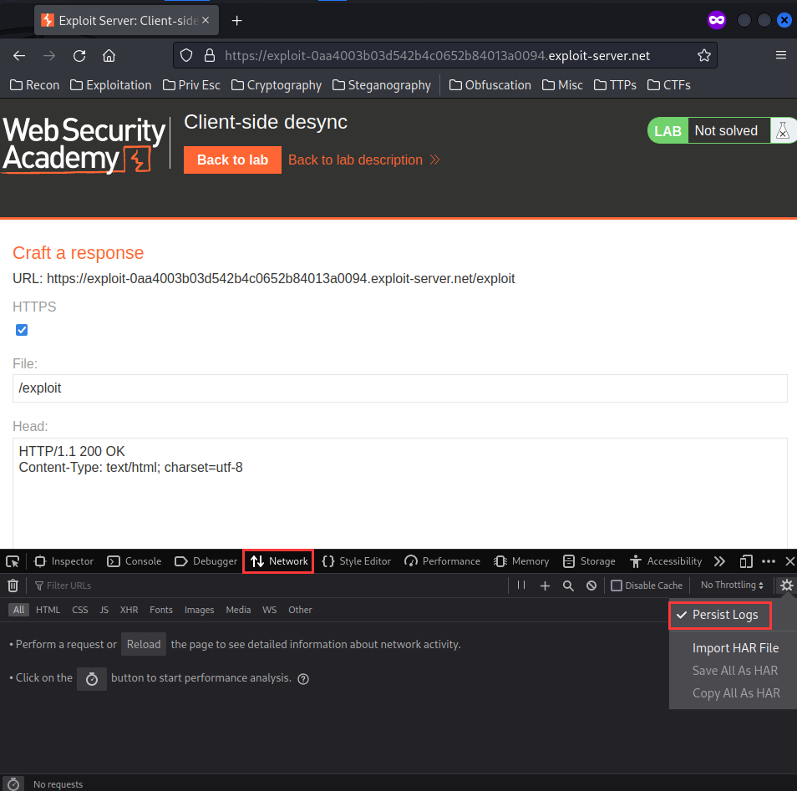Filter requests by JS type
The height and width of the screenshot is (791, 797).
point(104,610)
